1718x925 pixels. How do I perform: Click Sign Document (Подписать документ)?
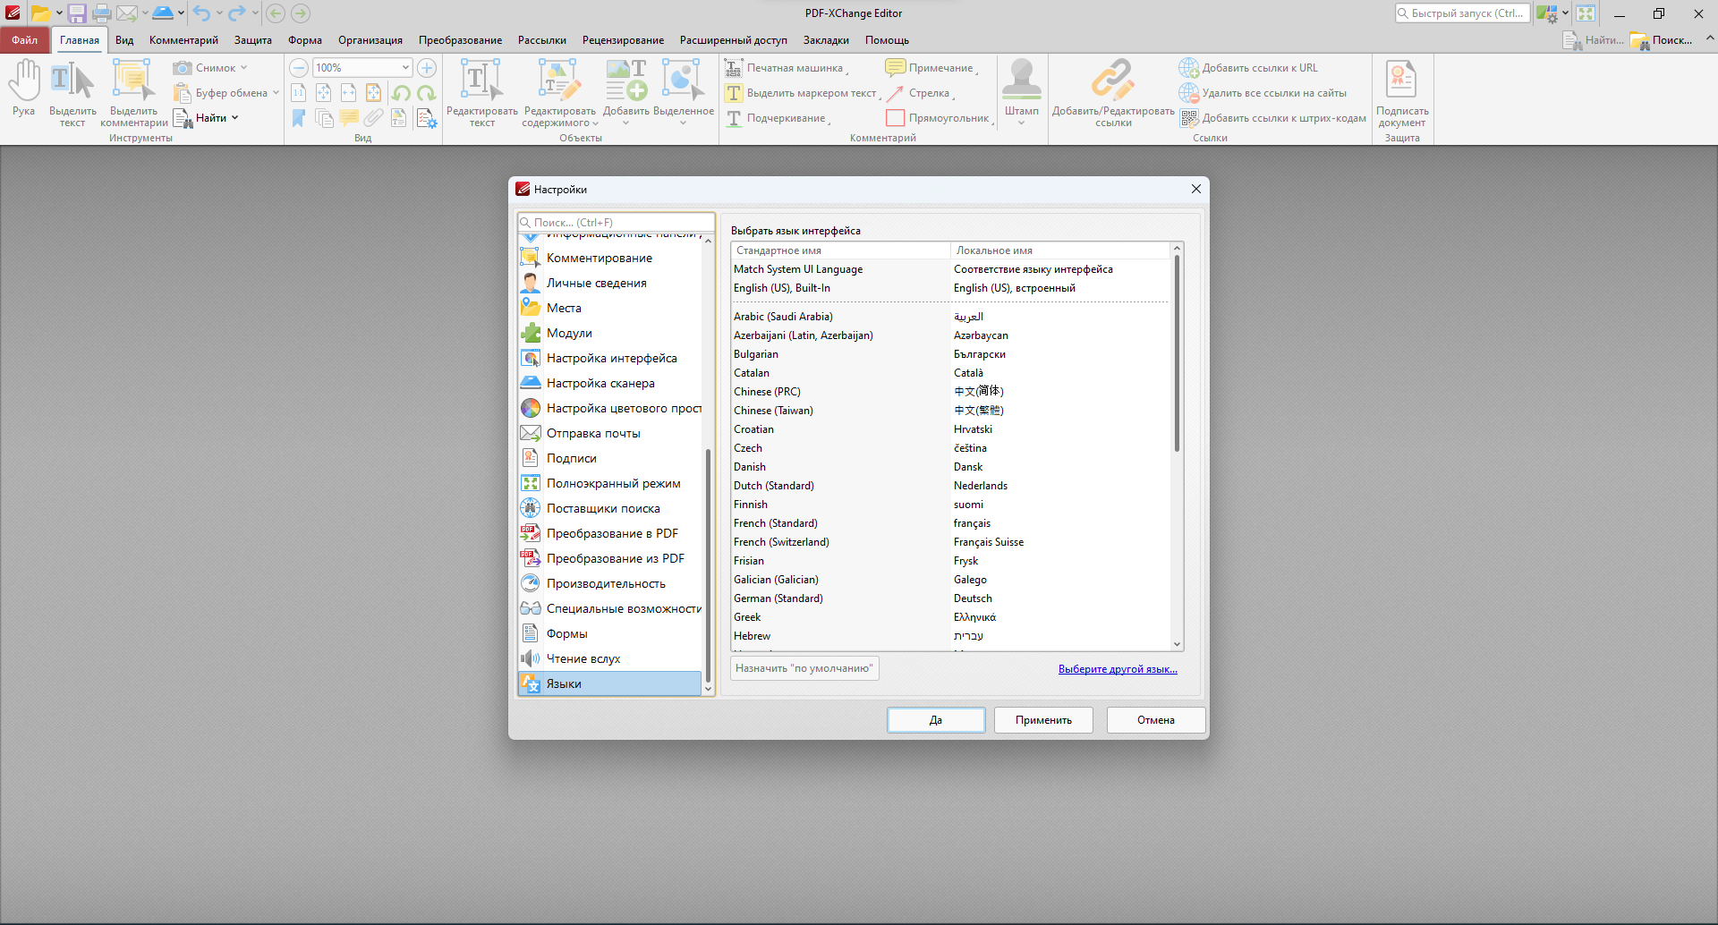click(x=1402, y=92)
